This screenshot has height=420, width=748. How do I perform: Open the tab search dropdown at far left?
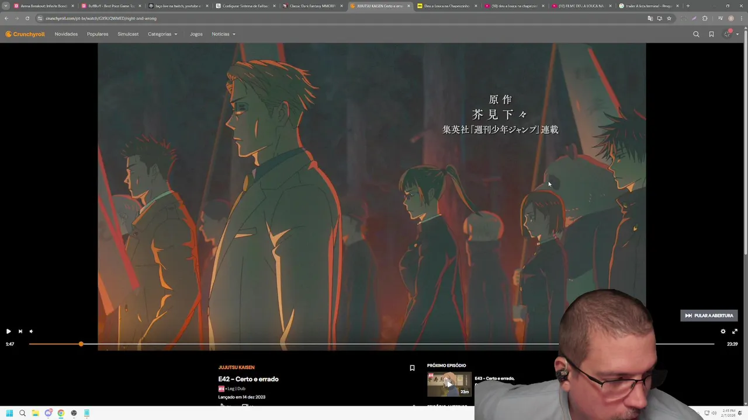(x=6, y=6)
